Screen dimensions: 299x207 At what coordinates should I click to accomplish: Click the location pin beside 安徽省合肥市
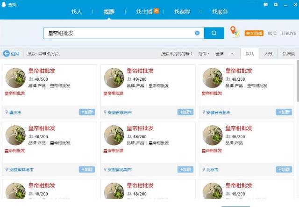204,112
